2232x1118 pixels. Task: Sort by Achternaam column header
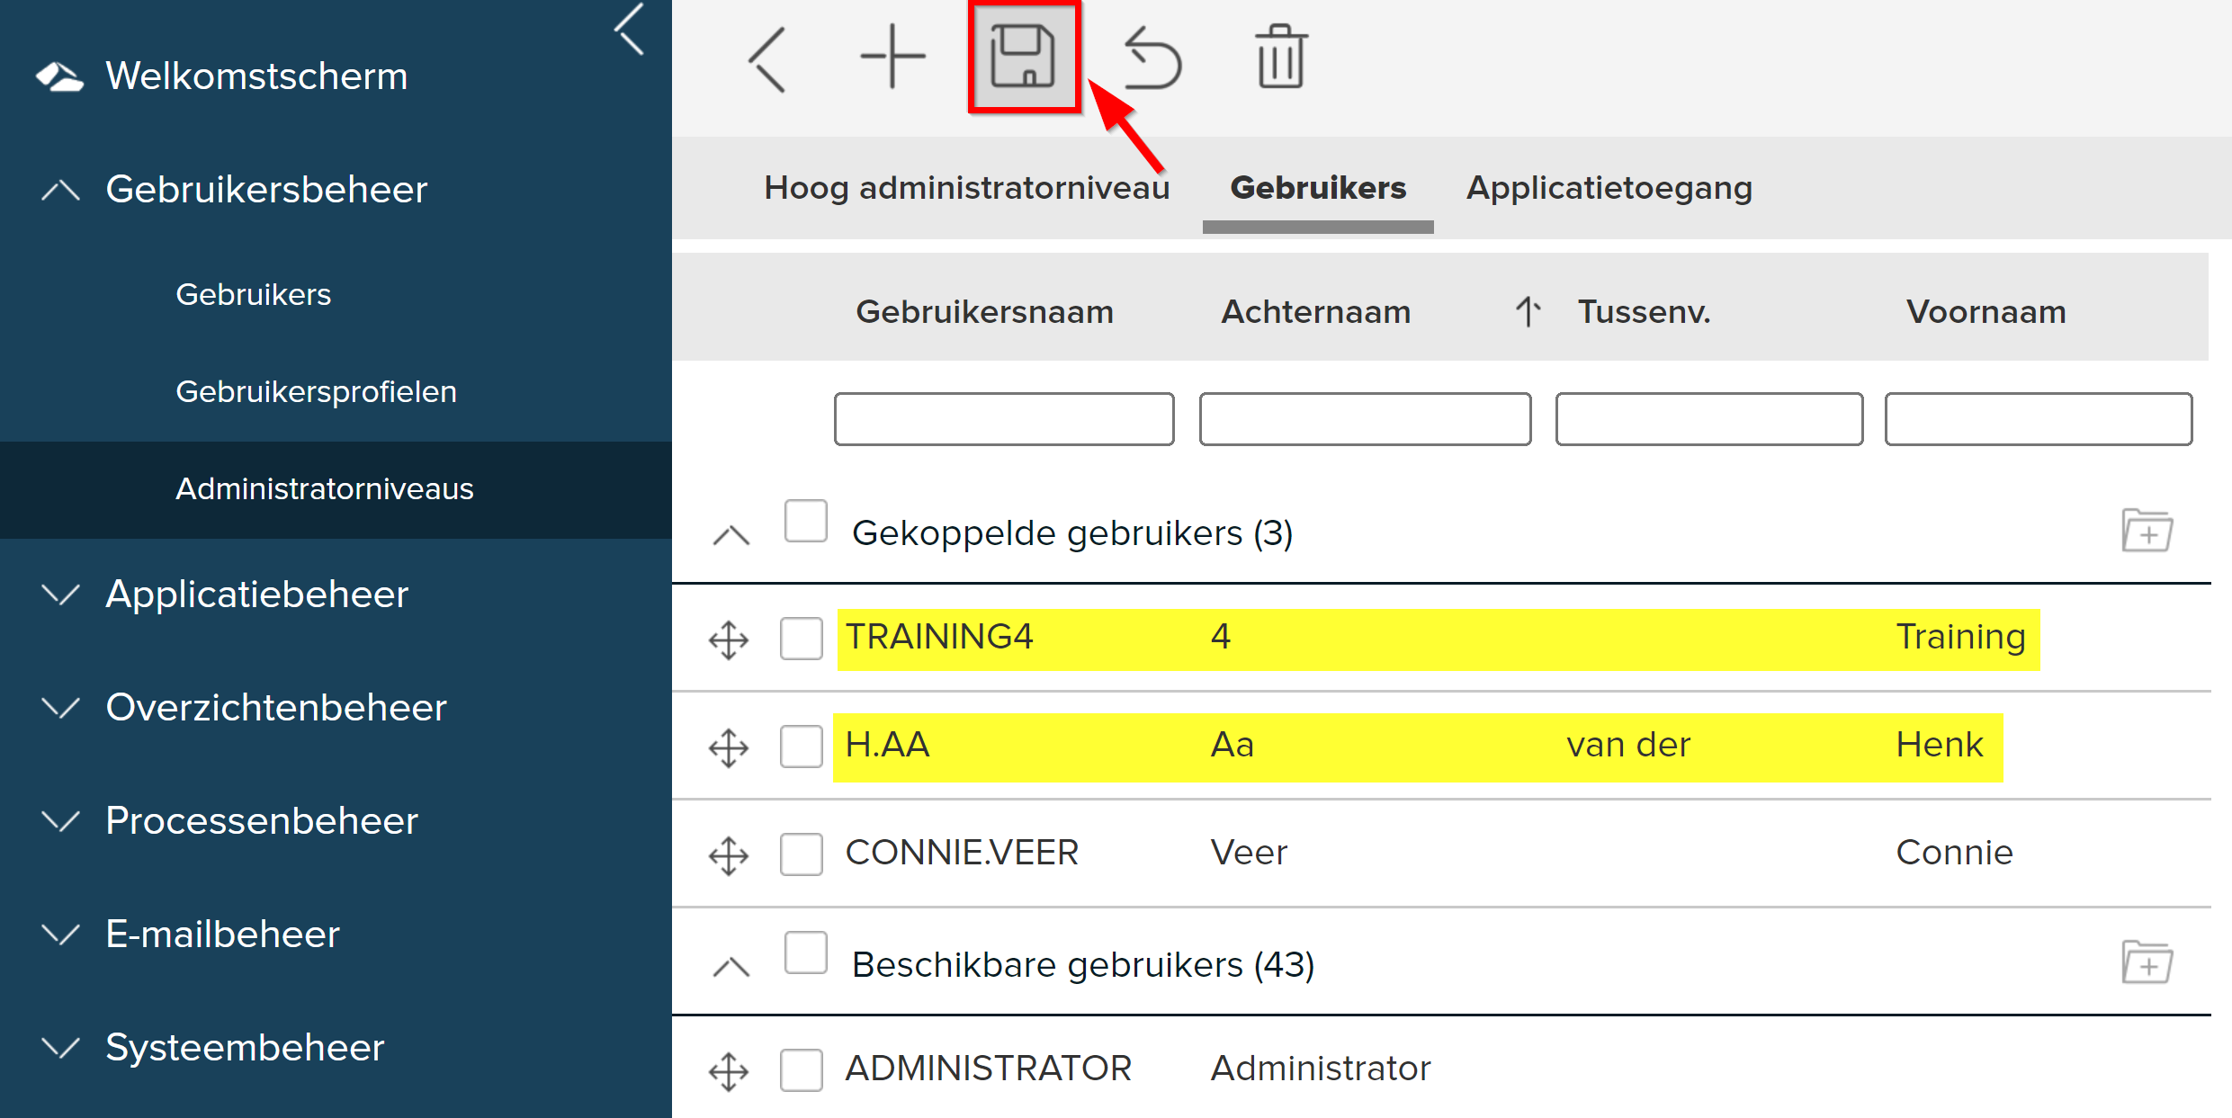1316,312
